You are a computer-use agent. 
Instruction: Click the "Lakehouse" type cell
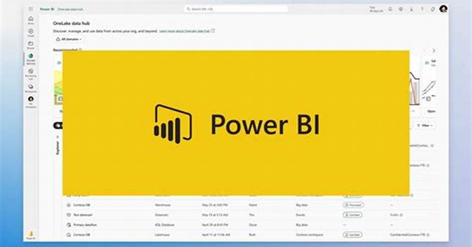point(162,235)
